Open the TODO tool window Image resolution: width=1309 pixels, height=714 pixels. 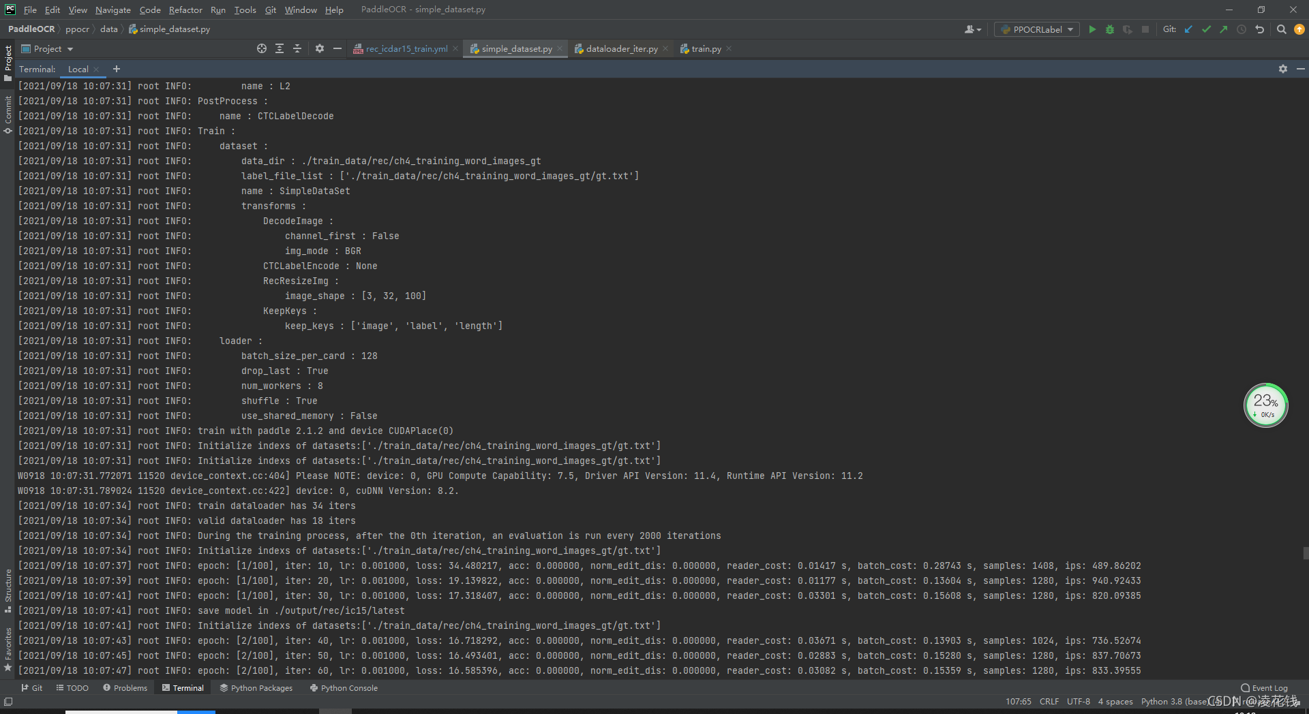click(x=72, y=688)
